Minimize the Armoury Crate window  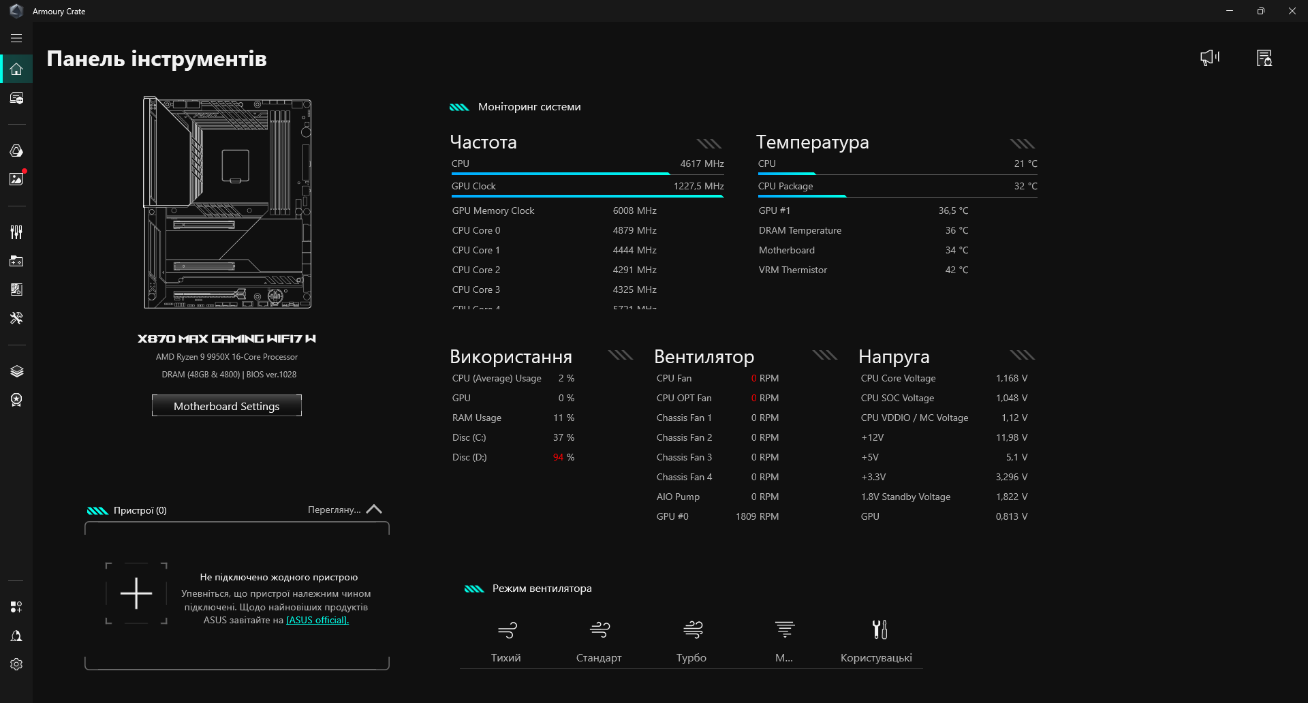1230,11
